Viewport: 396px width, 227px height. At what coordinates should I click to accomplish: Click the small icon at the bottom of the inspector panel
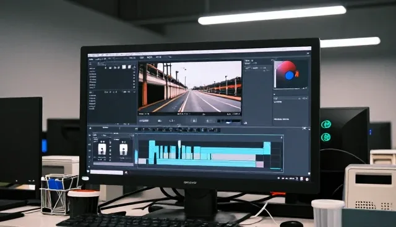point(245,123)
